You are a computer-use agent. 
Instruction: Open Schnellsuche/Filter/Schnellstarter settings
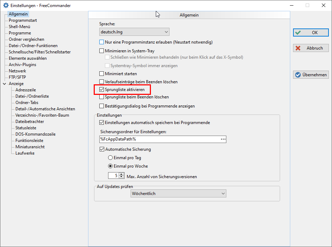tap(40, 52)
